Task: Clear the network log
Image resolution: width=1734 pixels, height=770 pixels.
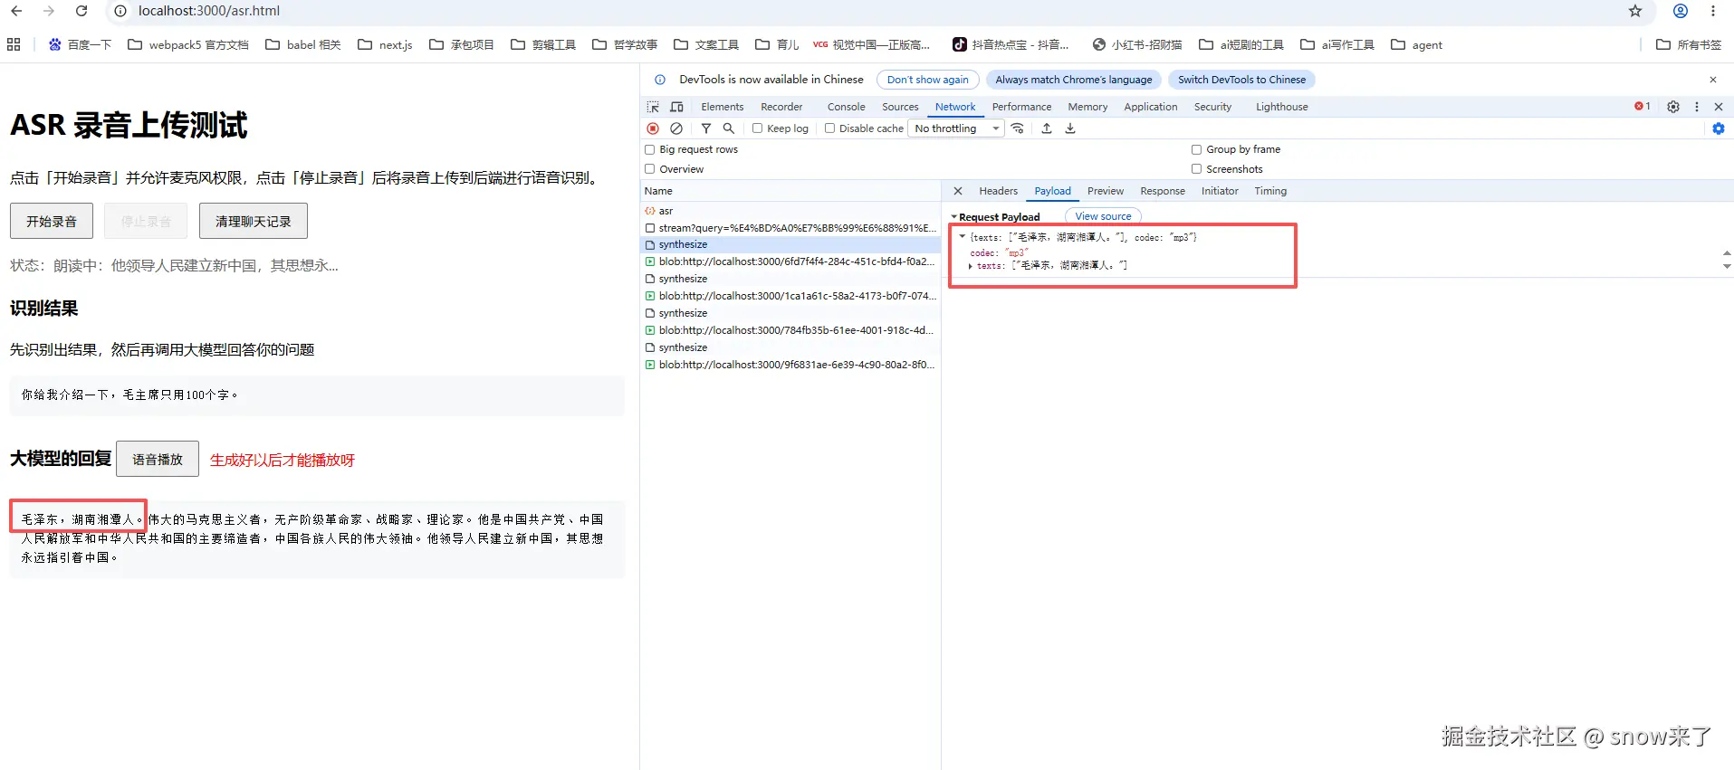Action: coord(676,128)
